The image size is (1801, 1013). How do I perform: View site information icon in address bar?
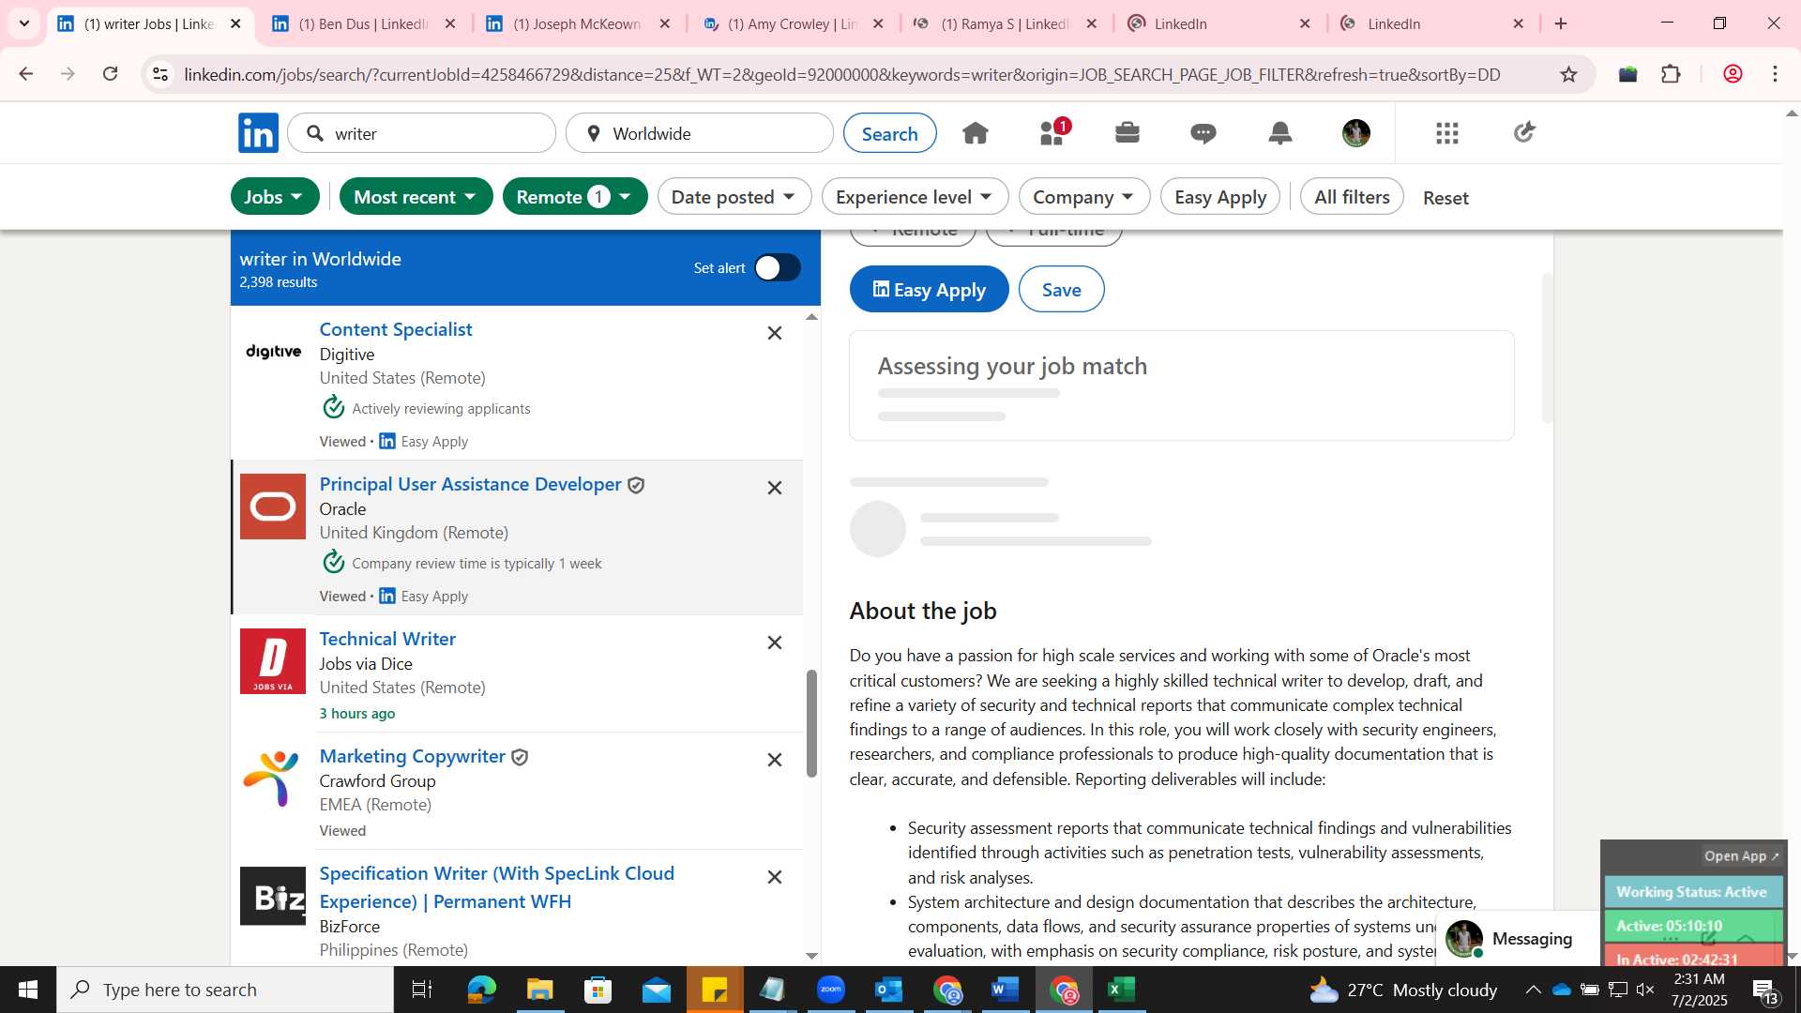161,74
